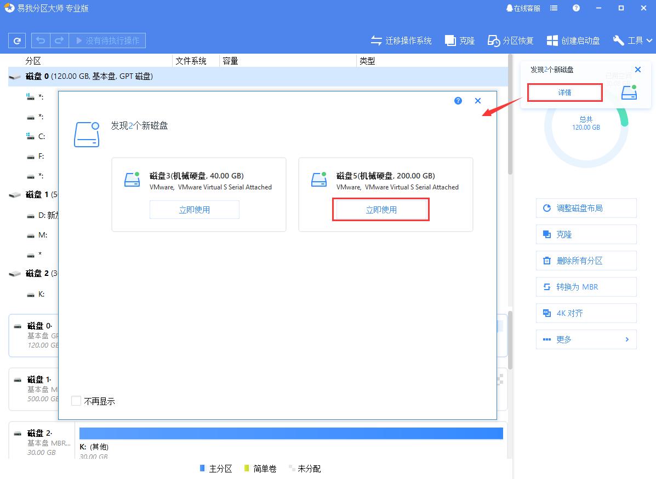
Task: Enable the 不再显示 checkbox
Action: (76, 401)
